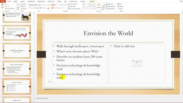Image resolution: width=183 pixels, height=103 pixels.
Task: Increase list indent level
Action: (x=62, y=5)
